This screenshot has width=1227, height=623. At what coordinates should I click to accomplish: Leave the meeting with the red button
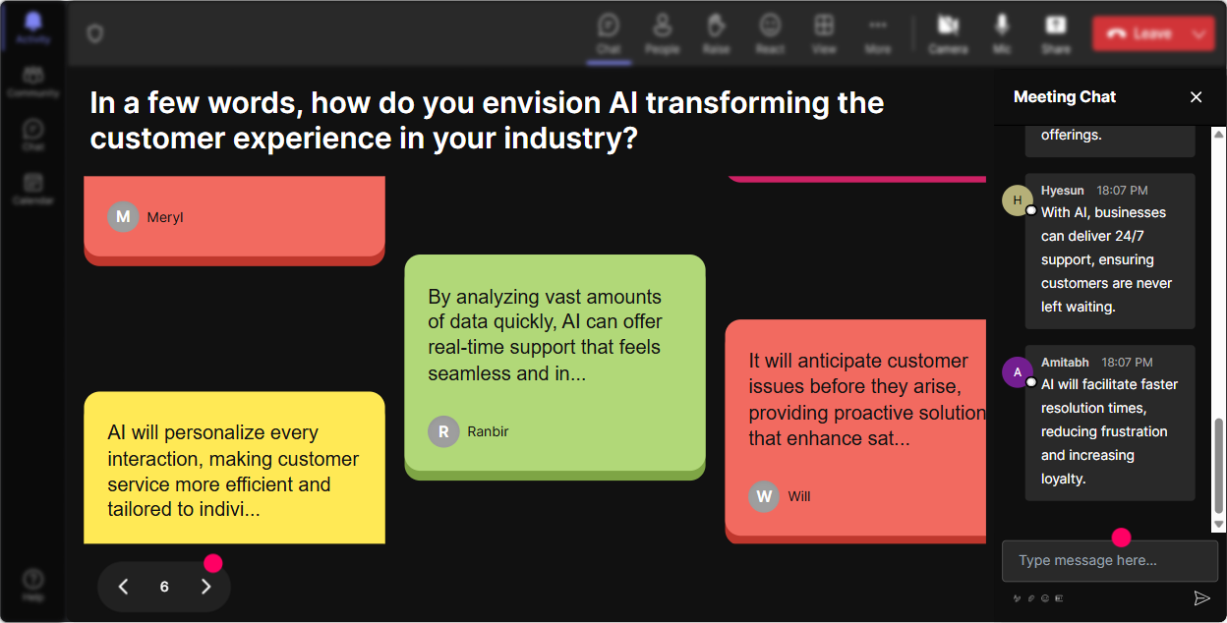click(x=1139, y=33)
